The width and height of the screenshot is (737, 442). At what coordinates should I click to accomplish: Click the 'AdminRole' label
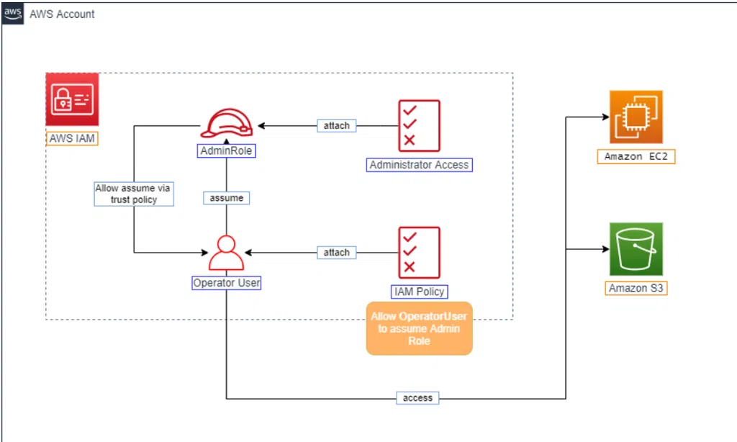click(x=227, y=151)
